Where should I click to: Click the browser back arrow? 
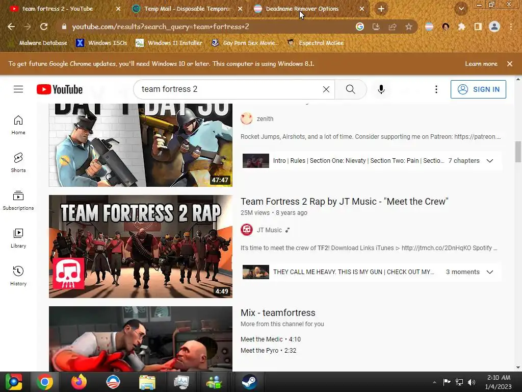(11, 27)
